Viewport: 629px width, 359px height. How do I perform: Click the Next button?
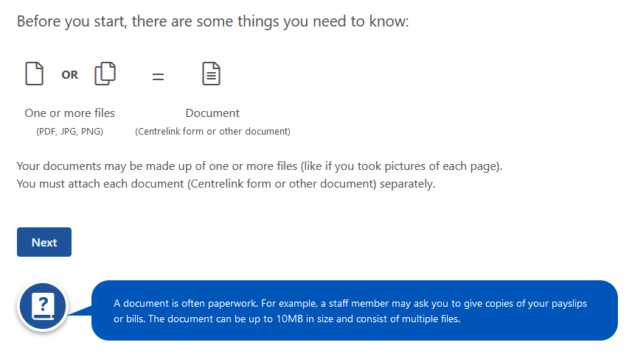tap(44, 242)
